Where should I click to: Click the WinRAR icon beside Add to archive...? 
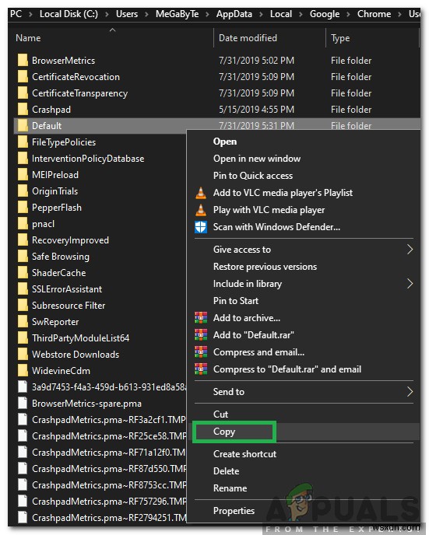point(201,317)
